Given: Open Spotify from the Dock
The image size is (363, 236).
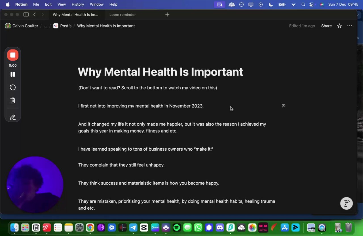Looking at the screenshot, I should tap(177, 227).
